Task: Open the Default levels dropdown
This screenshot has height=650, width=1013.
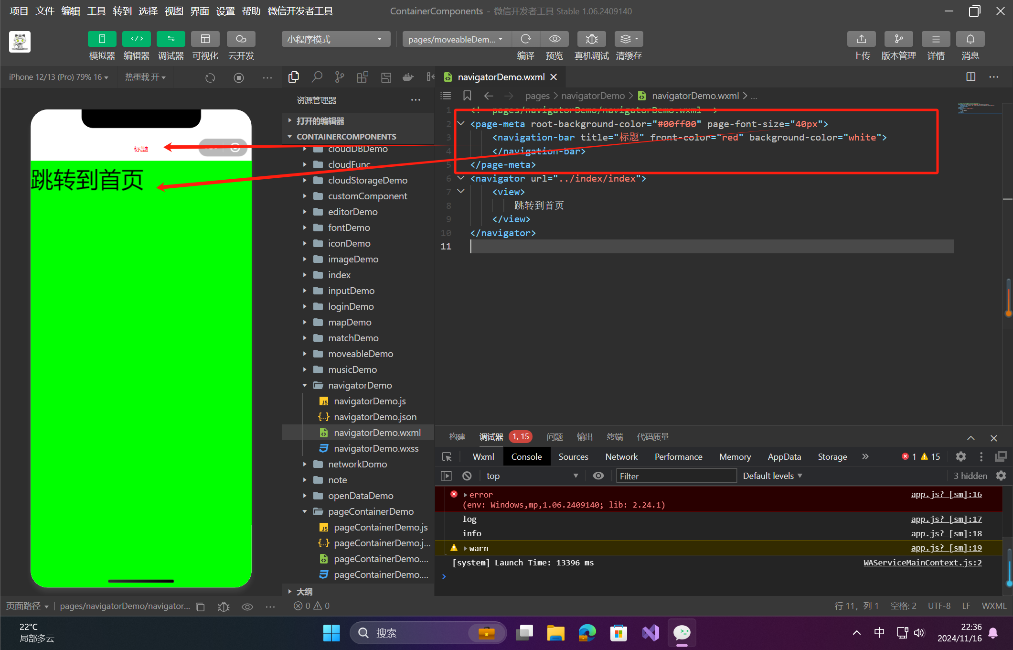Action: click(772, 476)
